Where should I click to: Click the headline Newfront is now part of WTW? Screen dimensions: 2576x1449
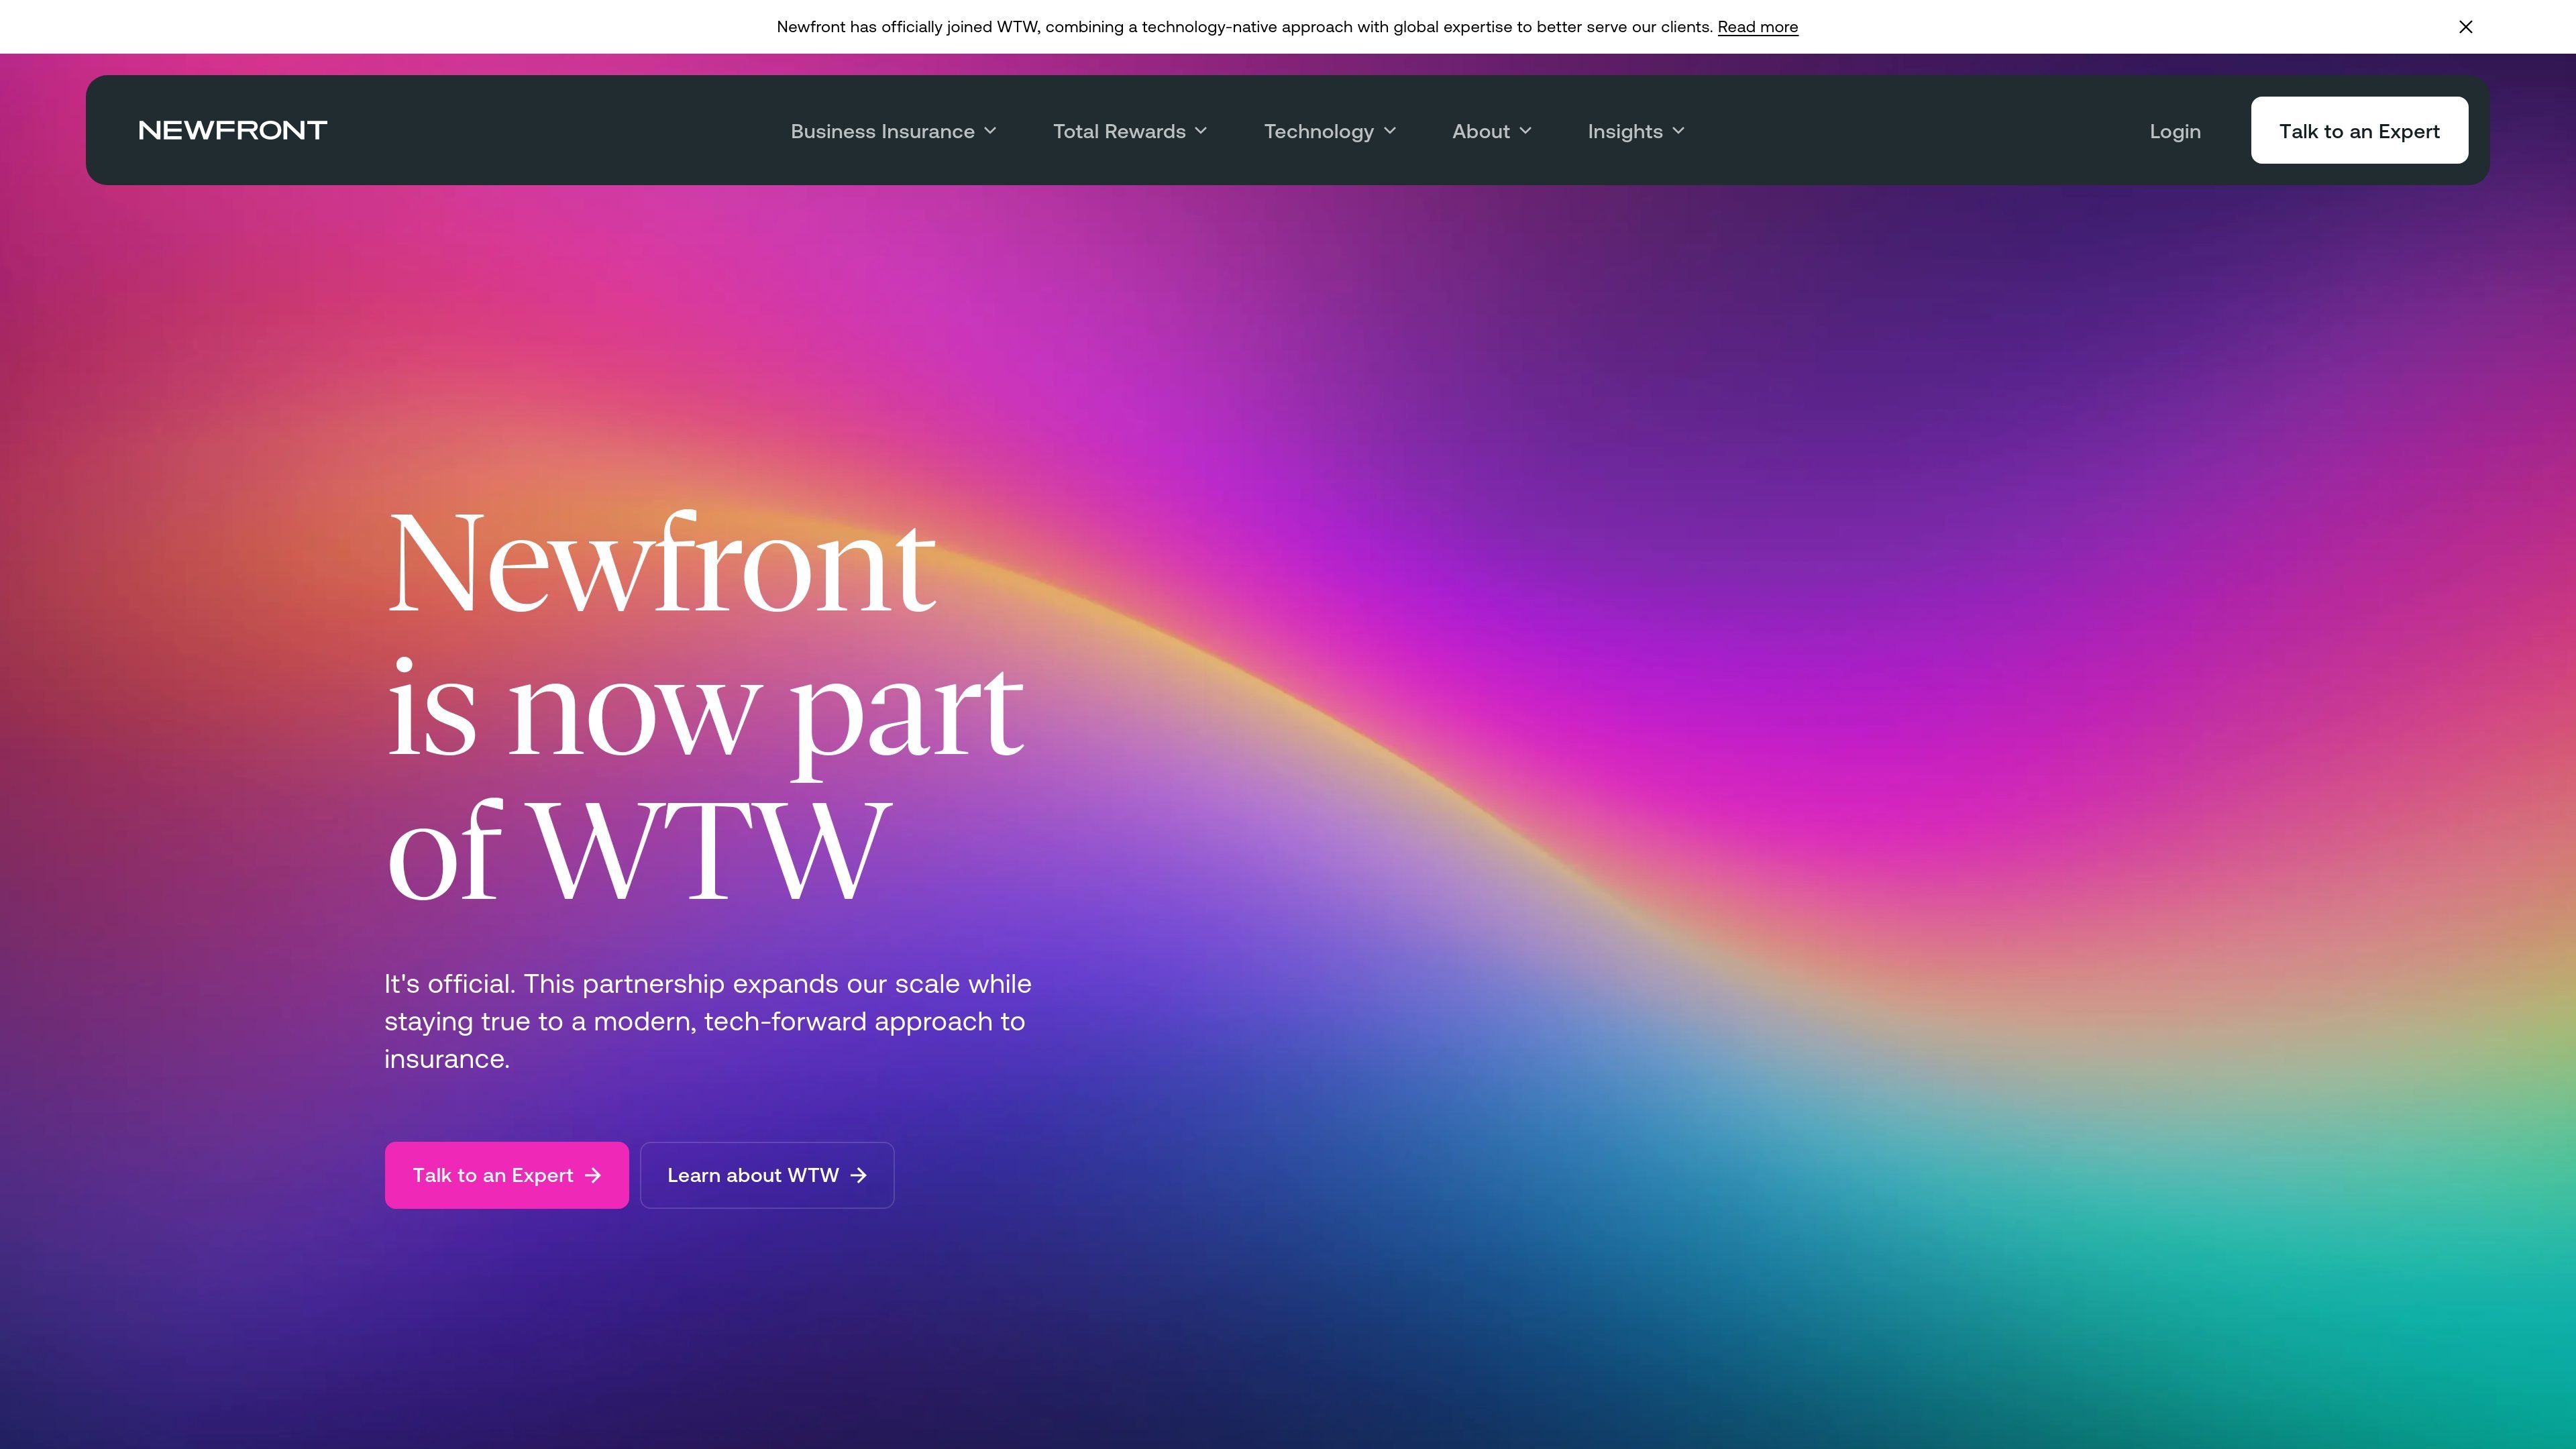tap(705, 706)
